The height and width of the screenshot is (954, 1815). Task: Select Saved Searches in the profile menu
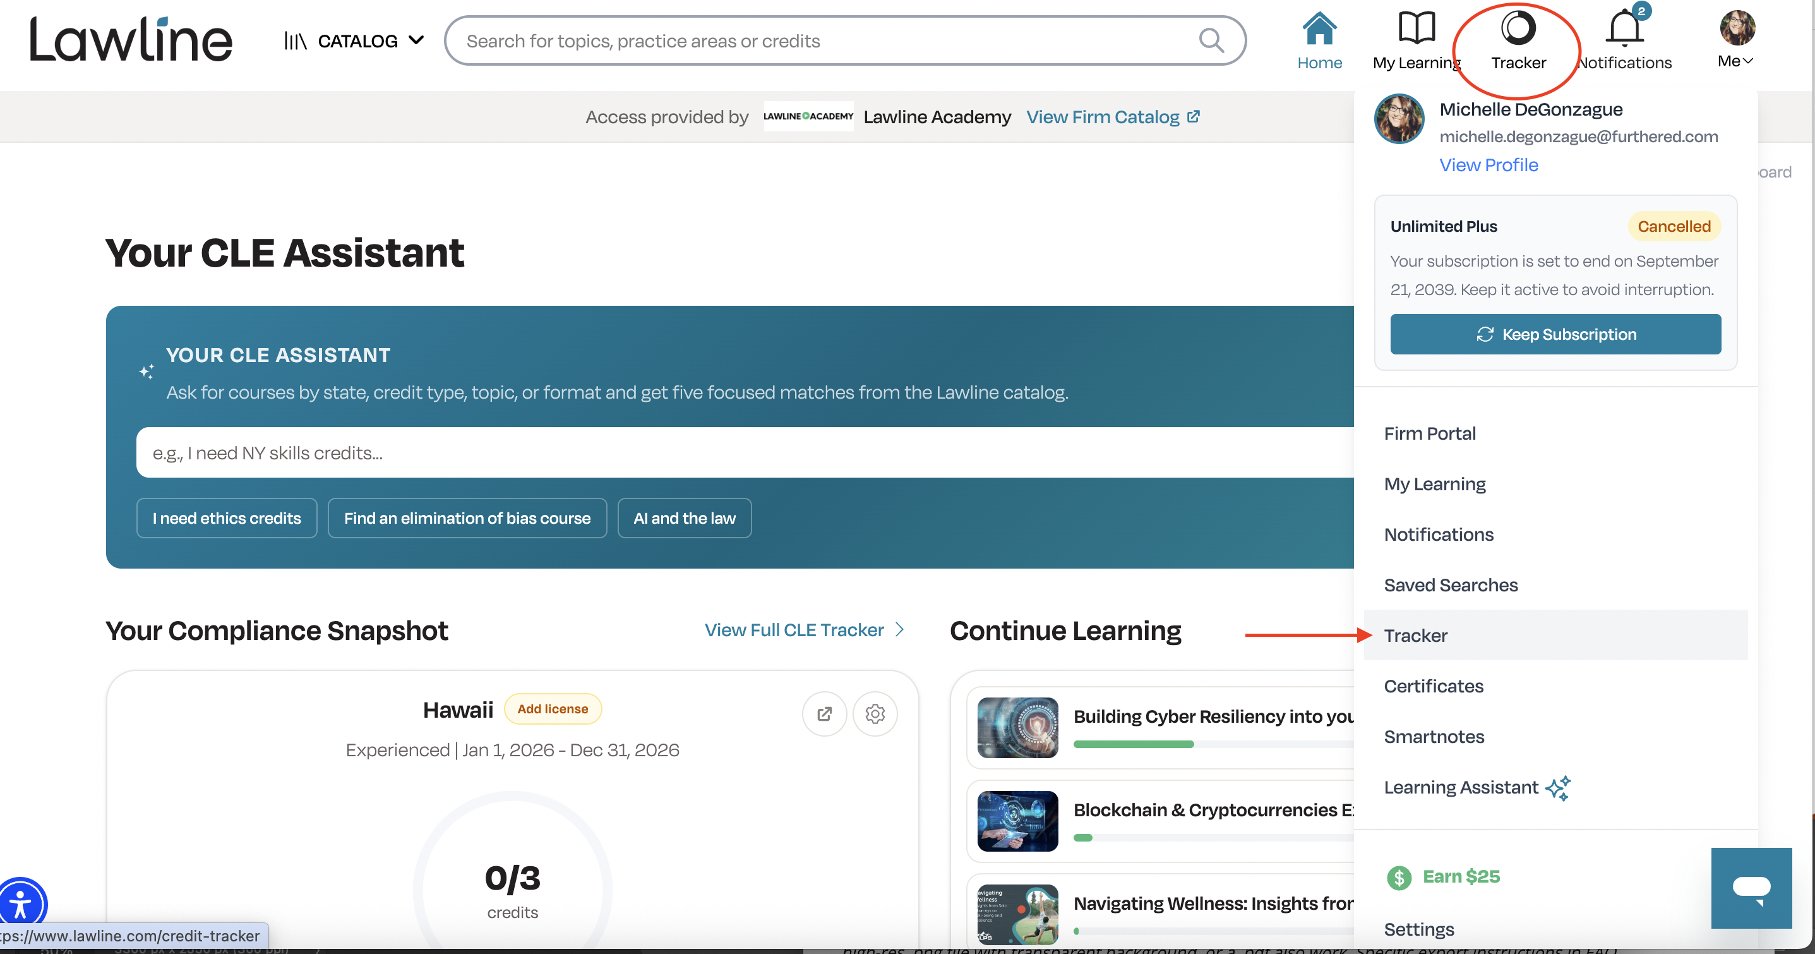click(1555, 585)
